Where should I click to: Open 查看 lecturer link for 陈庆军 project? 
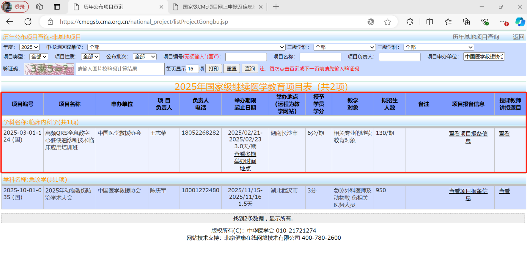pyautogui.click(x=504, y=191)
